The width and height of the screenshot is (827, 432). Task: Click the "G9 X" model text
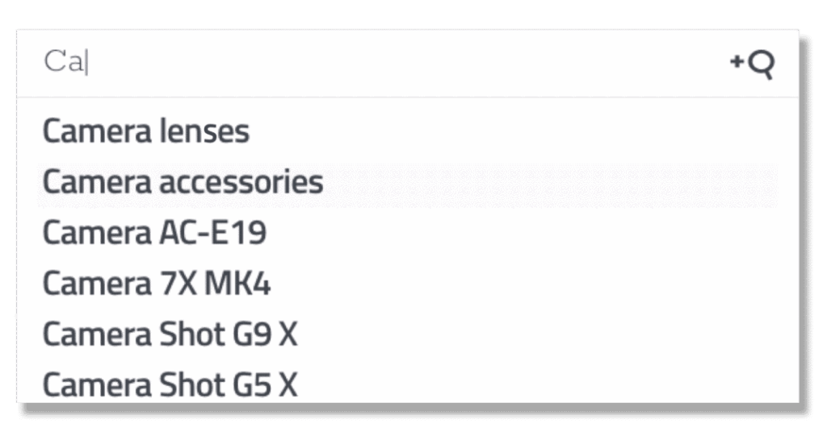tap(265, 334)
